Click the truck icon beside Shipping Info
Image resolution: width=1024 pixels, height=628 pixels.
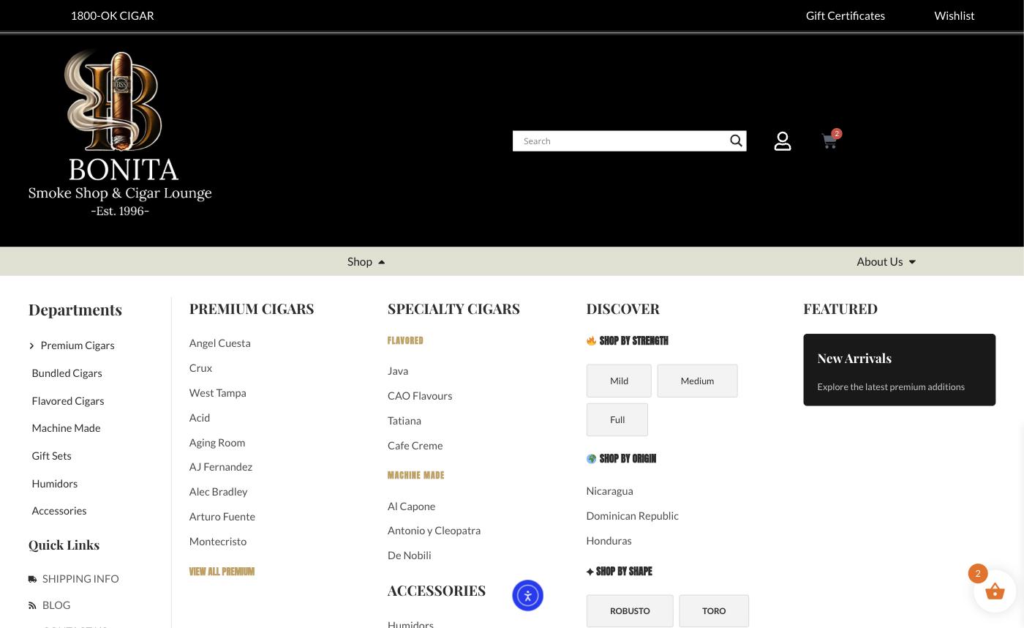pos(32,579)
